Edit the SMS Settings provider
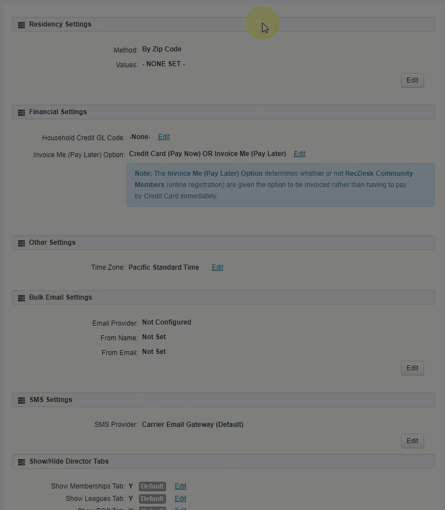This screenshot has width=445, height=510. point(412,441)
